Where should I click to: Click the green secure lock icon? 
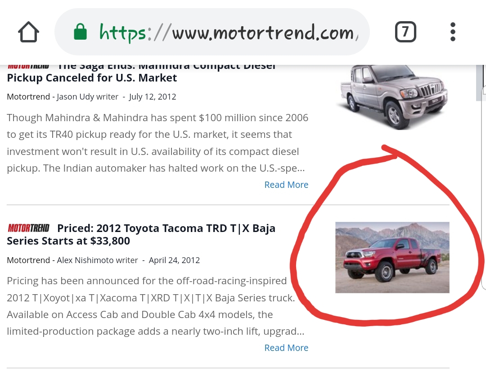click(x=80, y=32)
